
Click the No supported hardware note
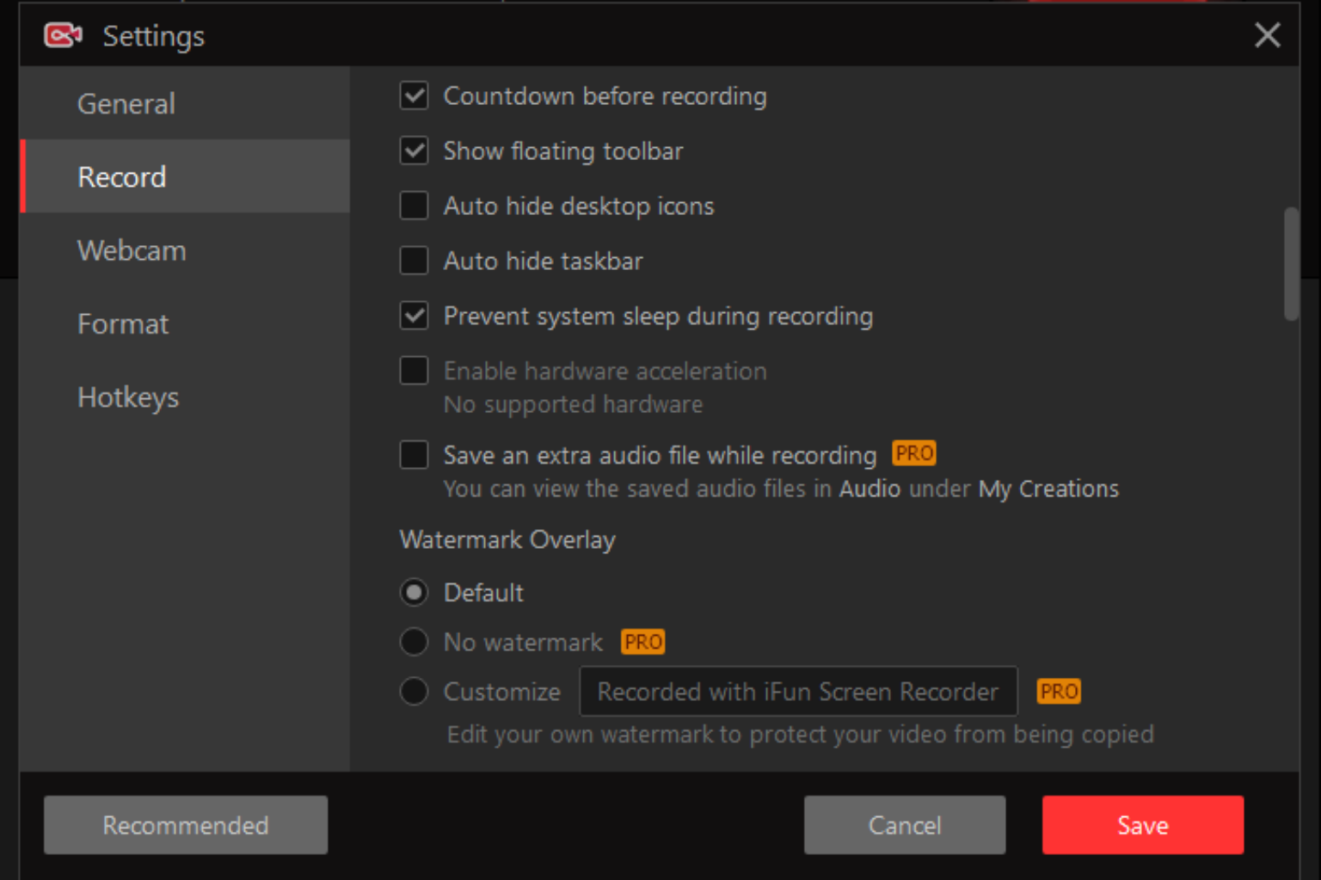click(x=573, y=404)
